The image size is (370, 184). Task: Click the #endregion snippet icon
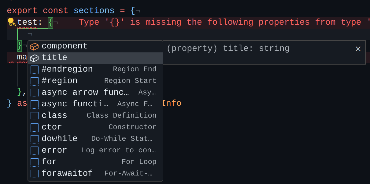point(35,70)
